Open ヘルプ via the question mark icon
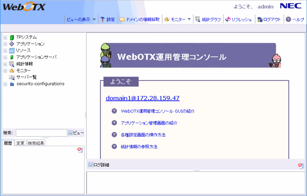 point(288,20)
